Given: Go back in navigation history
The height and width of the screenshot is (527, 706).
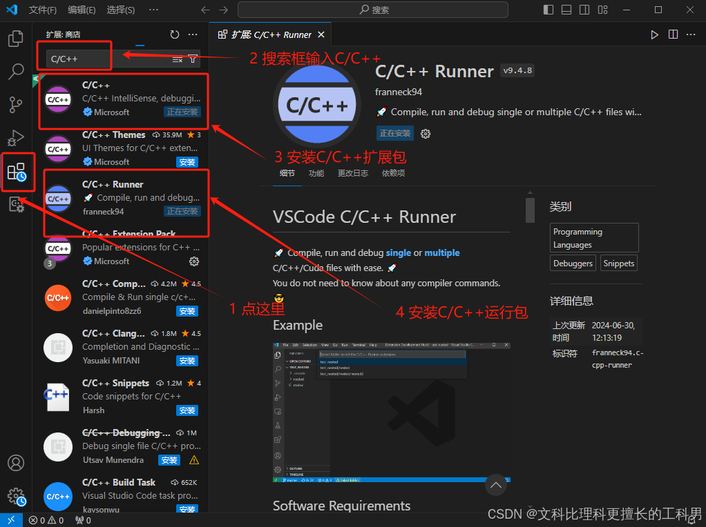Looking at the screenshot, I should [205, 10].
